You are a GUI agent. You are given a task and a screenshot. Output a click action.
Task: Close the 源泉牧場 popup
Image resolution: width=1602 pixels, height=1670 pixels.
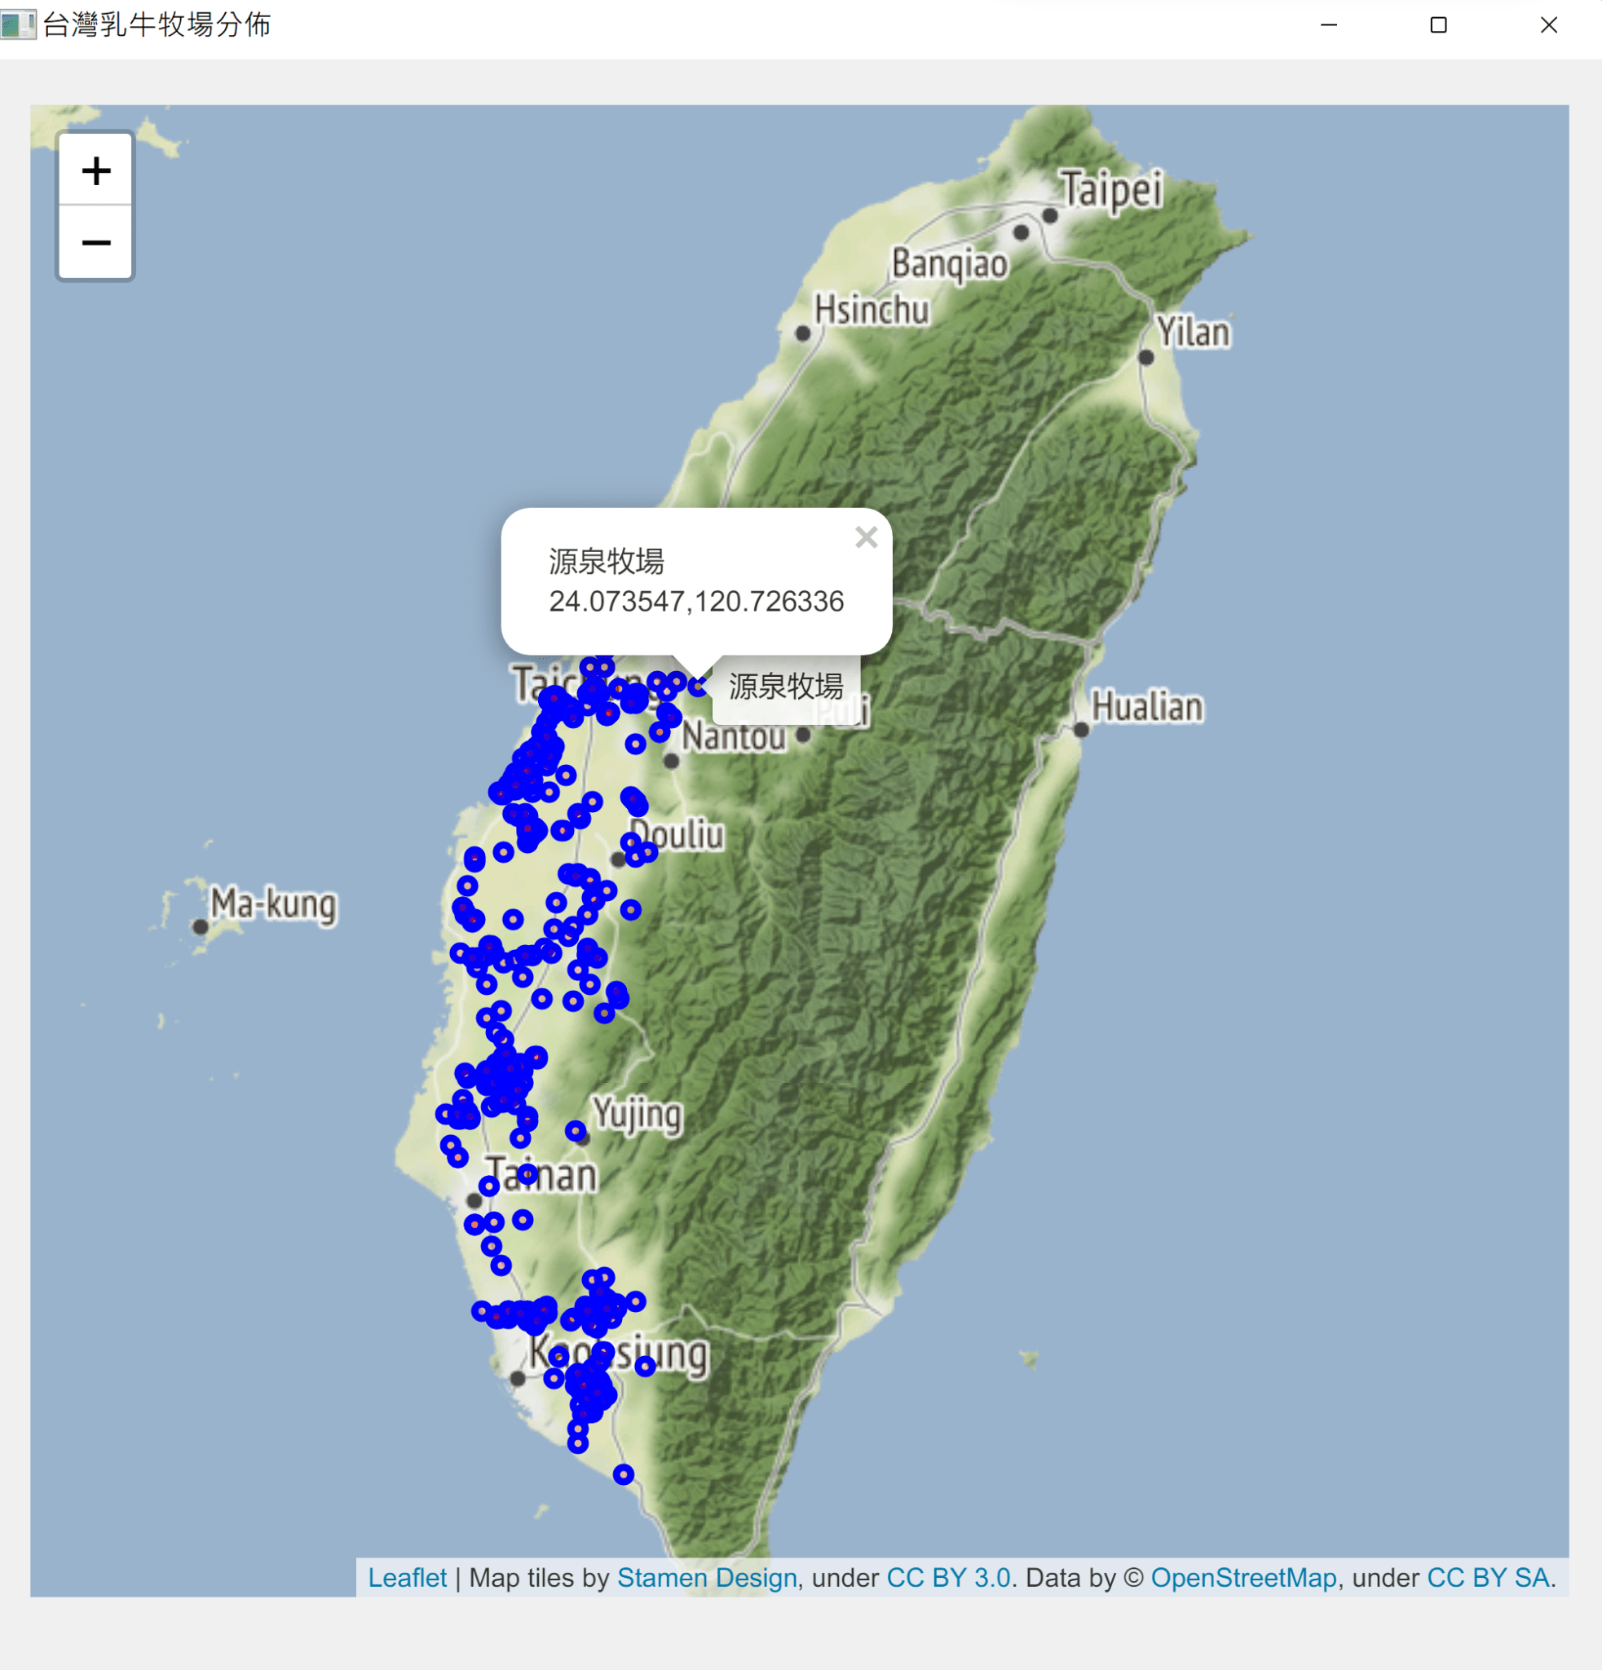865,537
